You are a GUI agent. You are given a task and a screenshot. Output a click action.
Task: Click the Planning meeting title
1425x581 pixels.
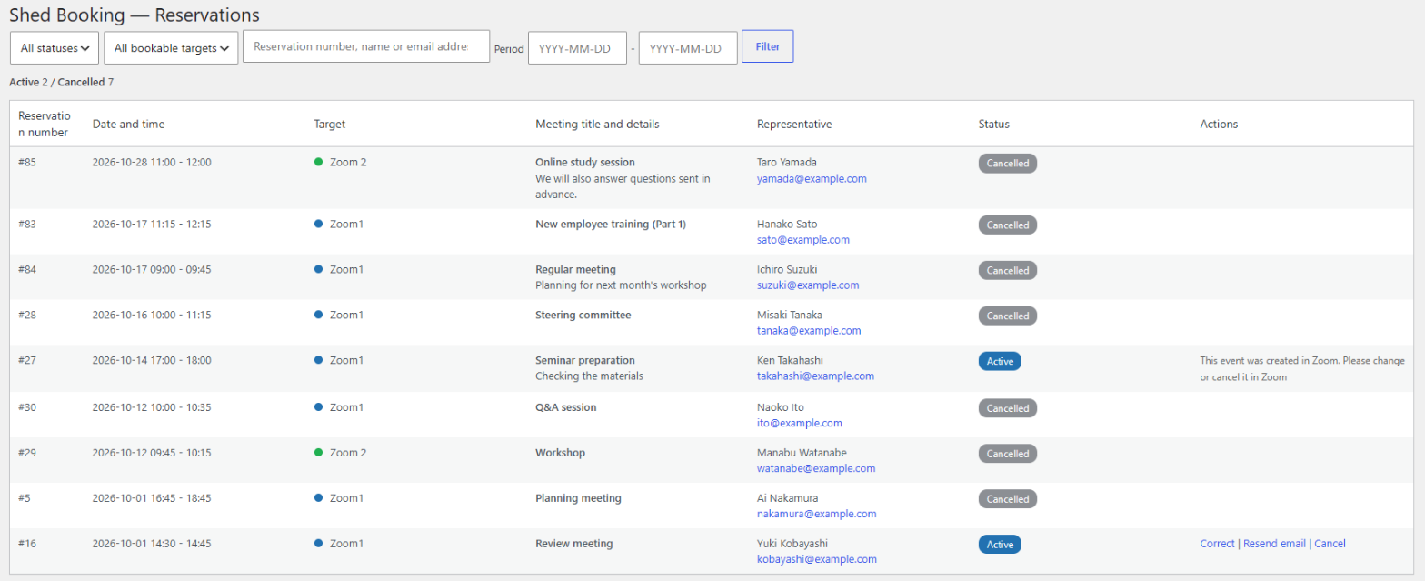[579, 498]
